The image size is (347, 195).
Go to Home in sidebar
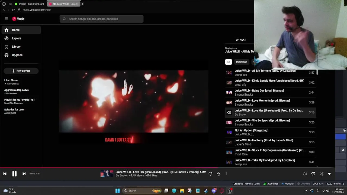[21, 30]
